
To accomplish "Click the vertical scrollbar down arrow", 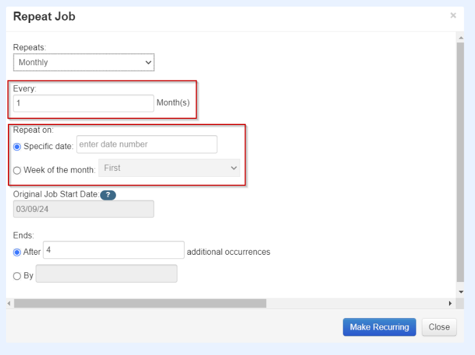I will coord(461,292).
